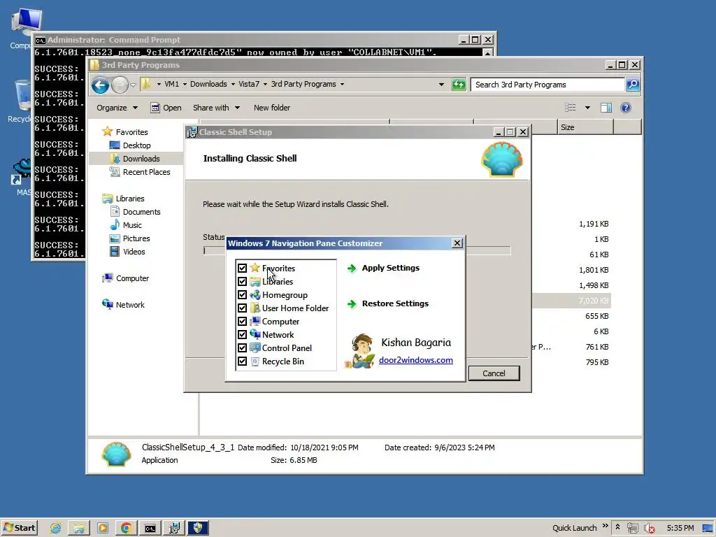Screen dimensions: 716x537
Task: Click the Classic Shell seashell logo in setup
Action: coord(502,159)
